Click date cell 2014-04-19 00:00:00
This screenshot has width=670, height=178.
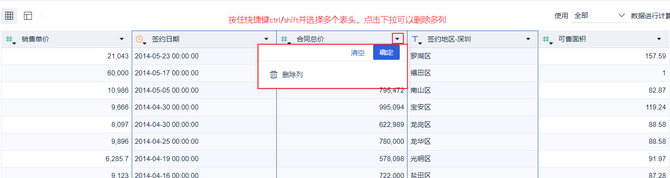pos(204,159)
